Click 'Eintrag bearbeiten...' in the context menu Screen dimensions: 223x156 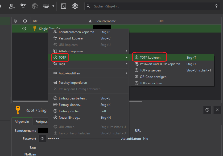point(73,98)
